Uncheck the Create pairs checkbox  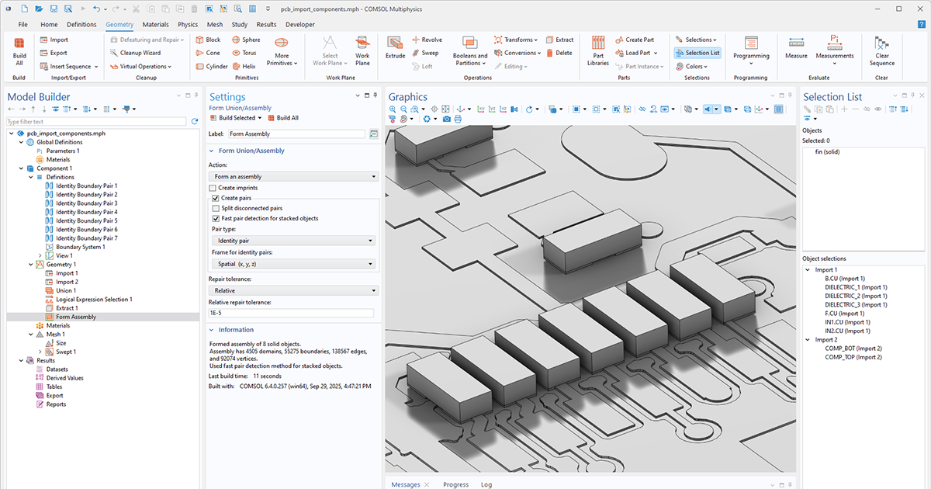[x=215, y=198]
